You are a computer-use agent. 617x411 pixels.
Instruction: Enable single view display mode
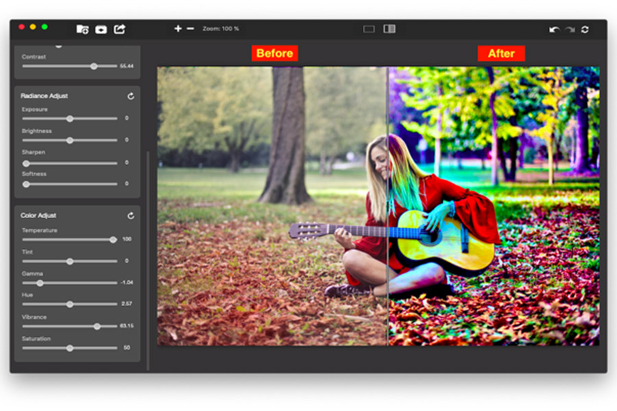(x=370, y=29)
